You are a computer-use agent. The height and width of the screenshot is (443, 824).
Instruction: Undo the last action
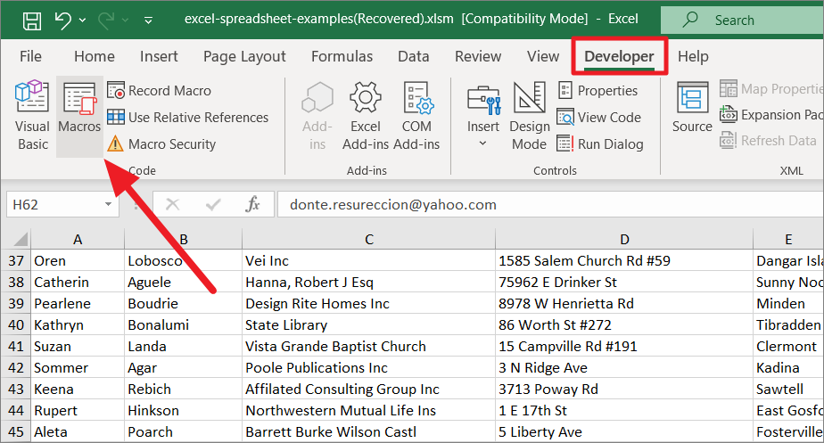click(63, 21)
